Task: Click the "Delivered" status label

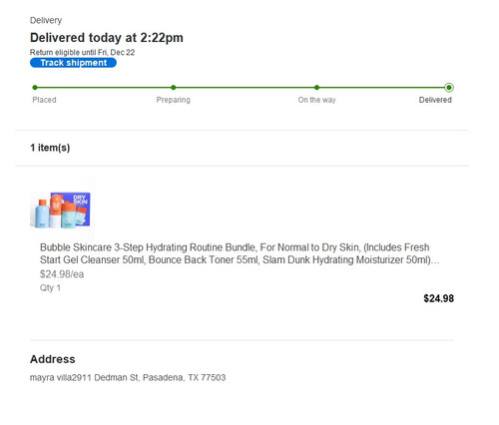Action: click(x=435, y=100)
